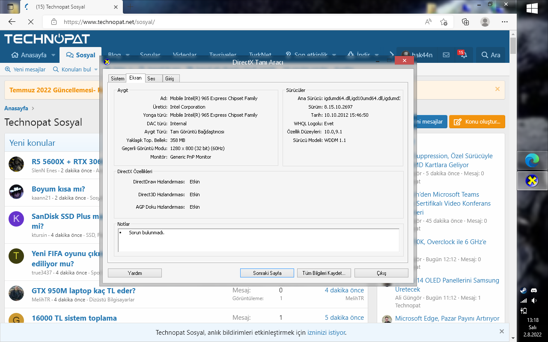Image resolution: width=548 pixels, height=342 pixels.
Task: Click the Technopat logo
Action: point(47,39)
